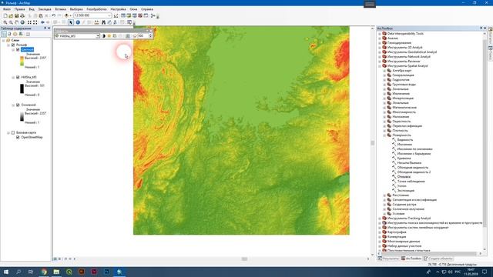Image resolution: width=493 pixels, height=277 pixels.
Task: Enable the Базовая карта group checkbox
Action: [x=13, y=133]
